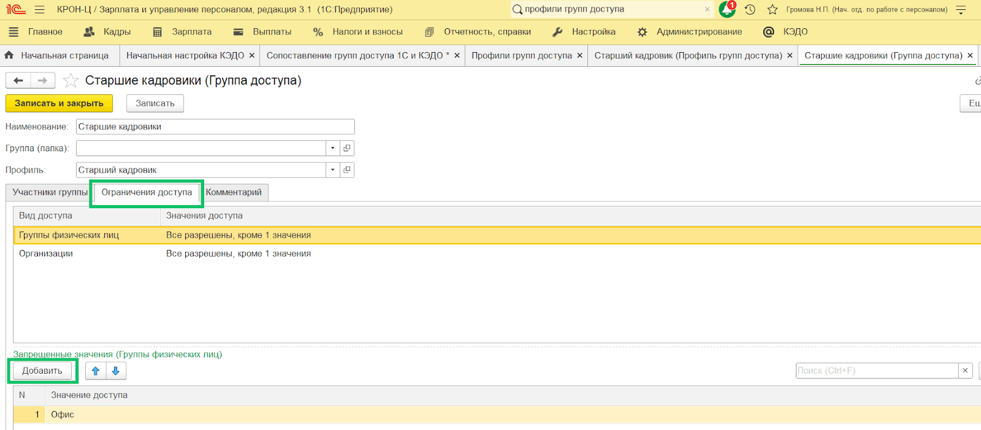
Task: Select the Организации access row
Action: pos(46,254)
